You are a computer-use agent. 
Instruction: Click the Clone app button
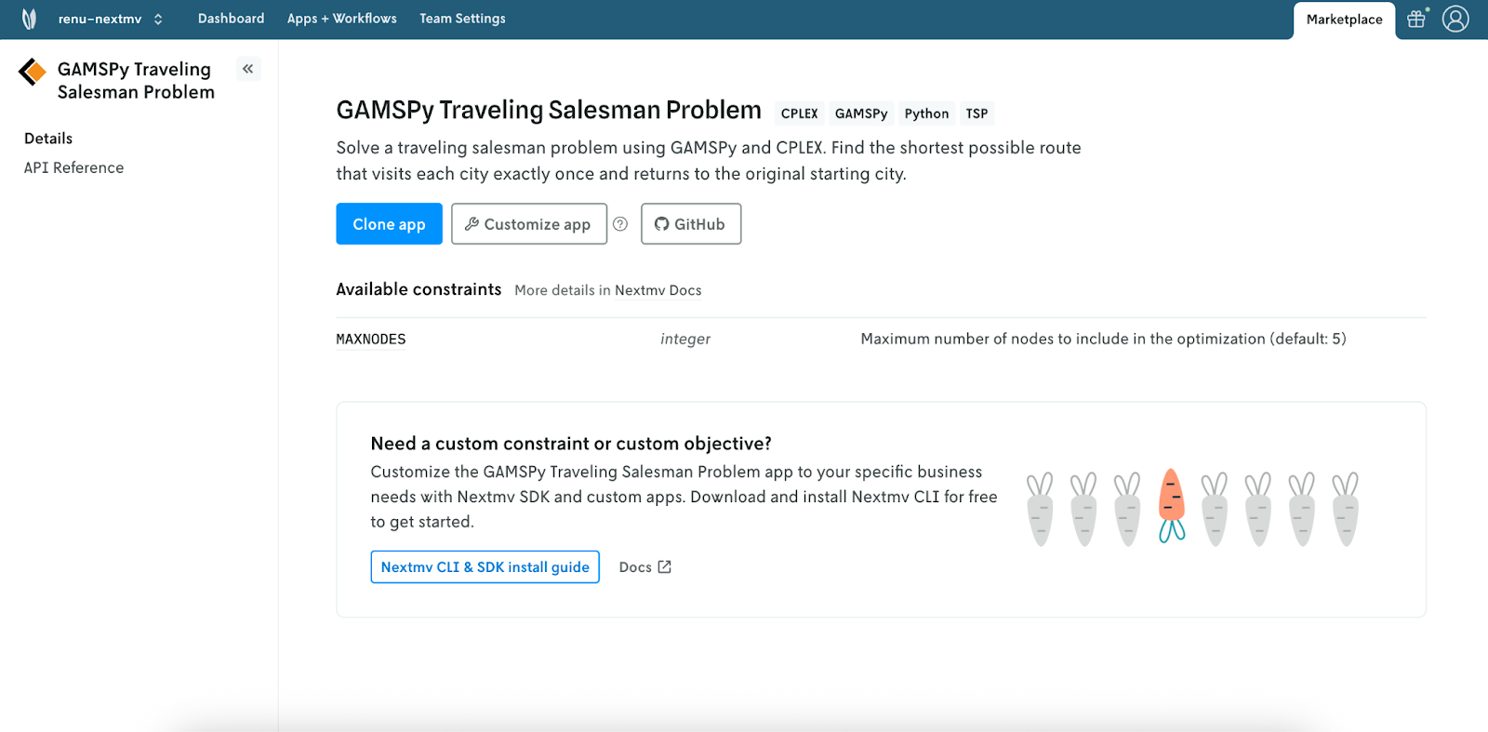tap(389, 224)
